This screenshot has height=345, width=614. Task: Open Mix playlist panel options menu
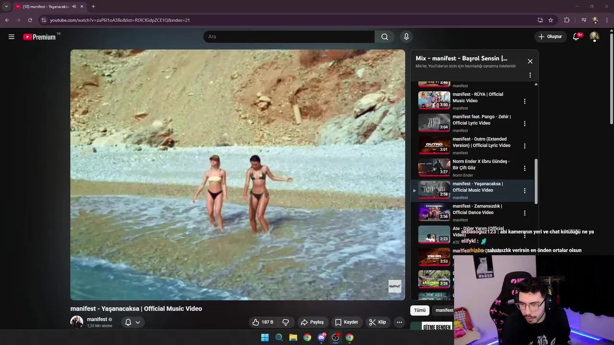tap(530, 75)
